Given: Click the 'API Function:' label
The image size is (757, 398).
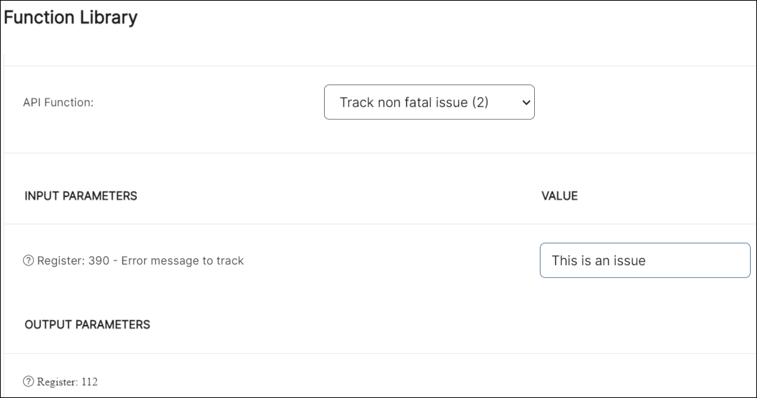Looking at the screenshot, I should pos(58,103).
